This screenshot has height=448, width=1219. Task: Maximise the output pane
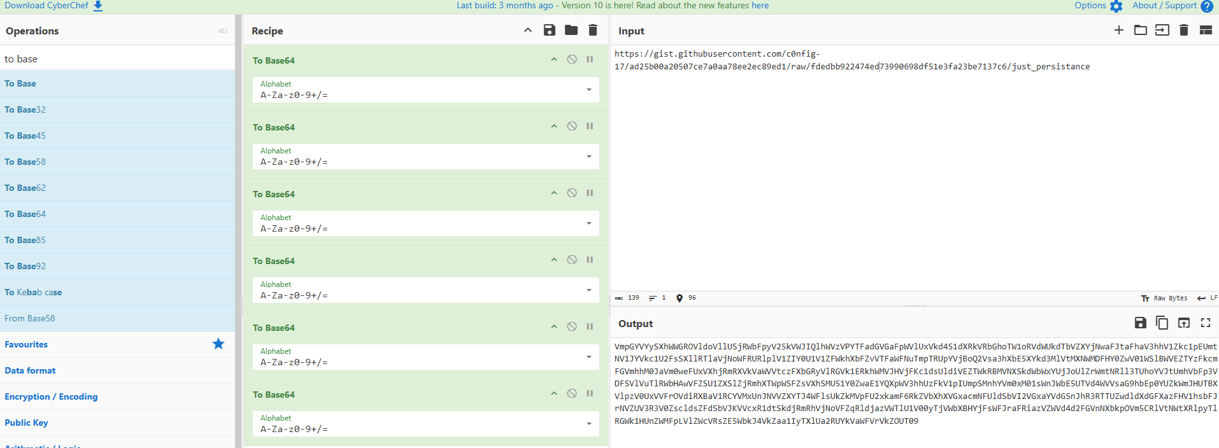coord(1205,323)
